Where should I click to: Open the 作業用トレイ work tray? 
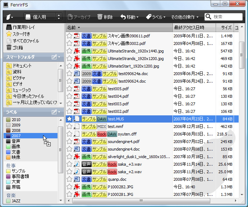pyautogui.click(x=20, y=27)
